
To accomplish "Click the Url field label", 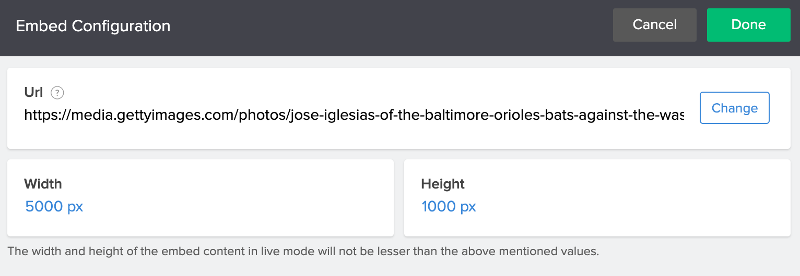I will pos(34,92).
